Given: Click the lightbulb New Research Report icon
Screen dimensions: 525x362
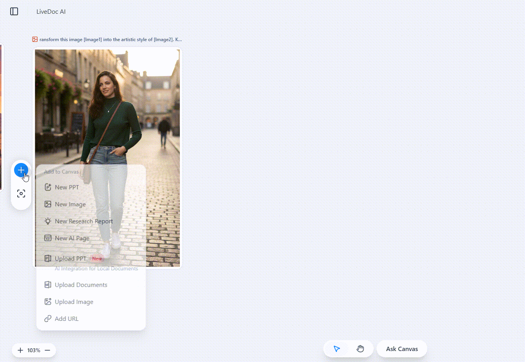Looking at the screenshot, I should (47, 221).
